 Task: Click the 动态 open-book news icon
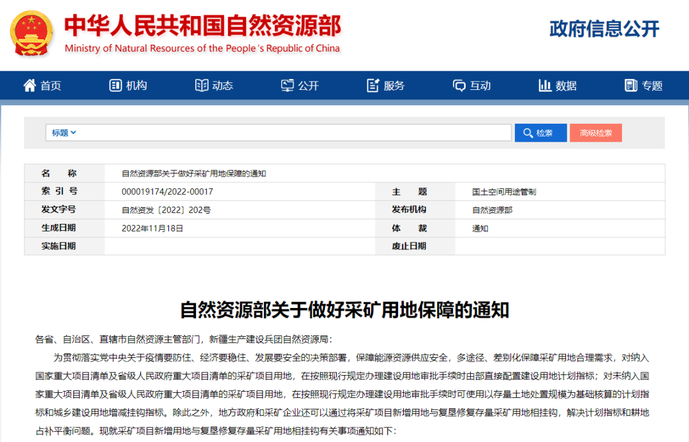pos(202,85)
